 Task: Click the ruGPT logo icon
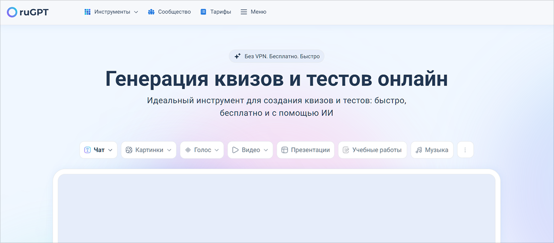point(12,12)
